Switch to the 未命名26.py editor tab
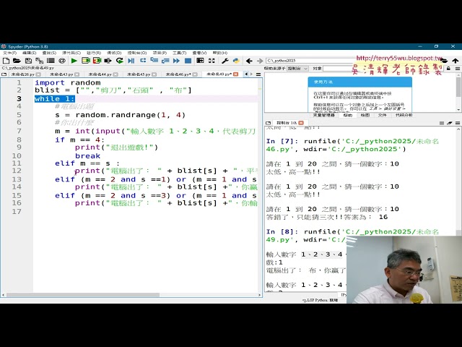The width and height of the screenshot is (462, 347). pos(22,74)
